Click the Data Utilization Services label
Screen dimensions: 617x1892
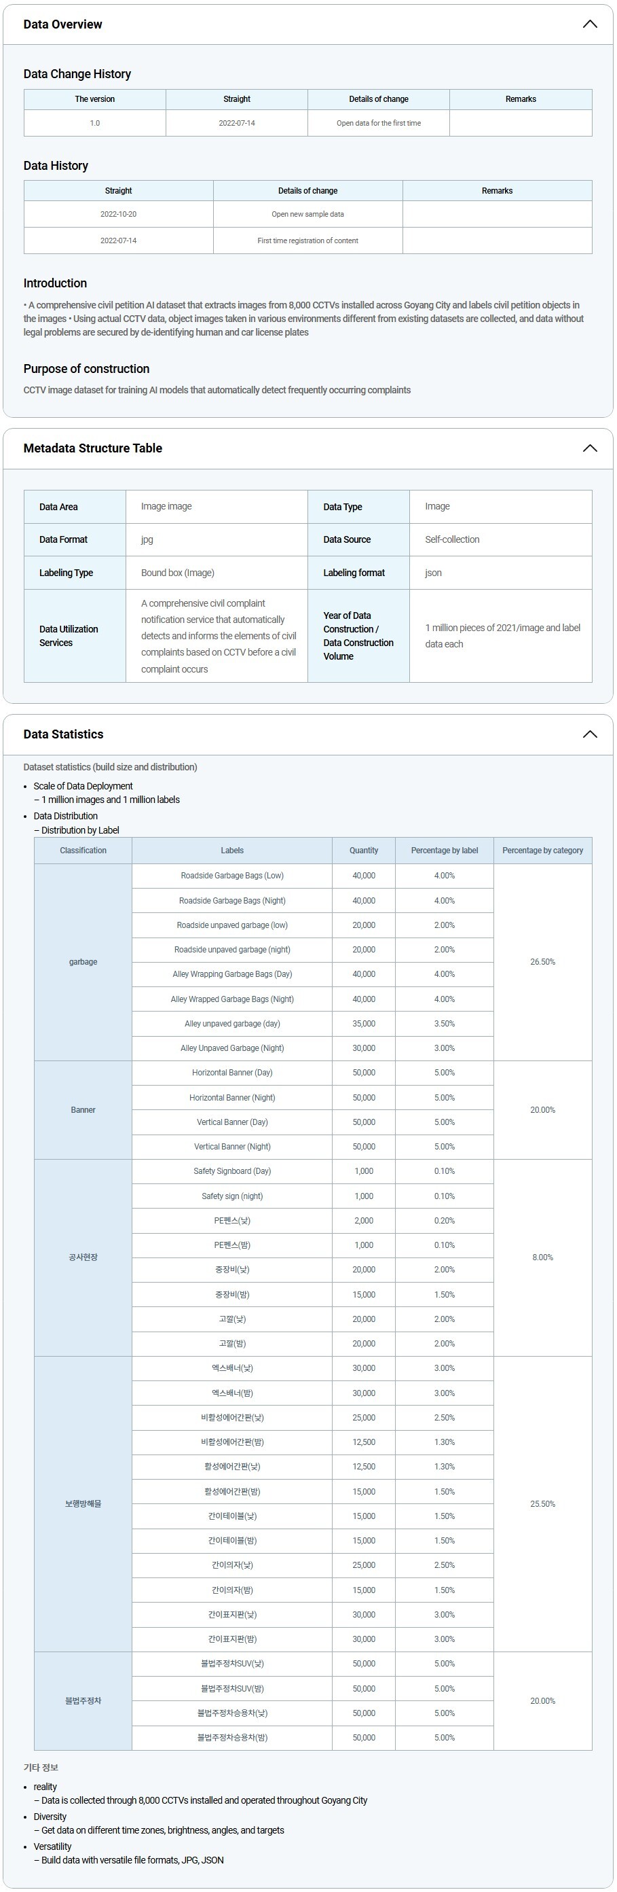69,636
